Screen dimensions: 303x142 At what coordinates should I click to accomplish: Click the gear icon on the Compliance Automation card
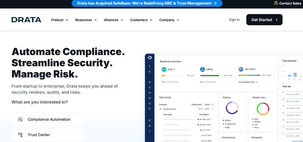click(x=20, y=119)
